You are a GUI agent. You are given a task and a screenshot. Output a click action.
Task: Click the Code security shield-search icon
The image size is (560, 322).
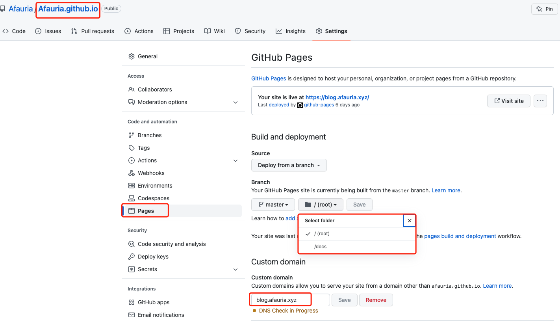pos(132,244)
